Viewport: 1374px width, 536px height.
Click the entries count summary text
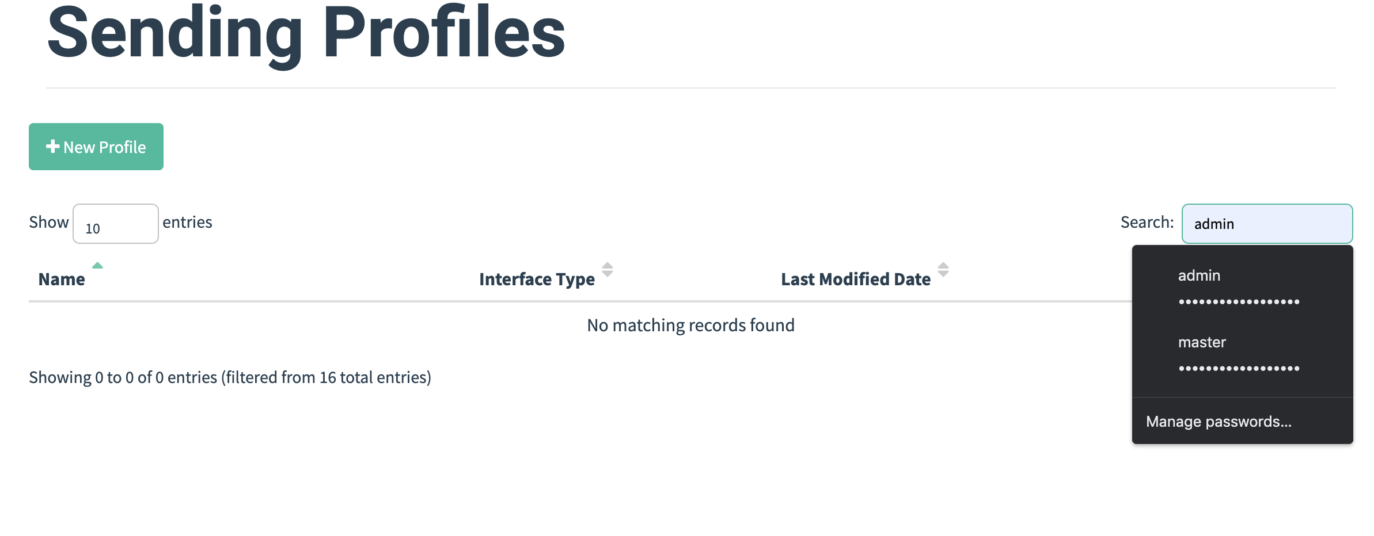(230, 378)
